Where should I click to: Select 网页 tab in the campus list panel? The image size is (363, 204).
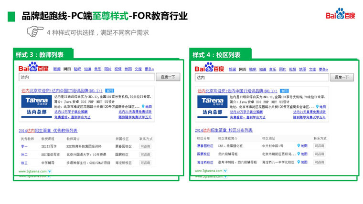coord(242,69)
